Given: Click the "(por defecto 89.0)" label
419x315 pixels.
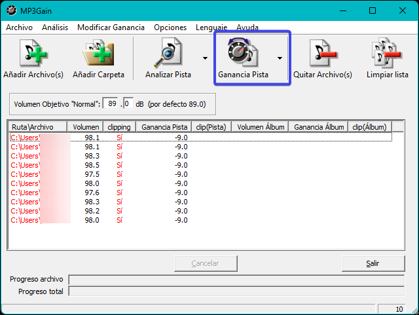Looking at the screenshot, I should pyautogui.click(x=177, y=104).
